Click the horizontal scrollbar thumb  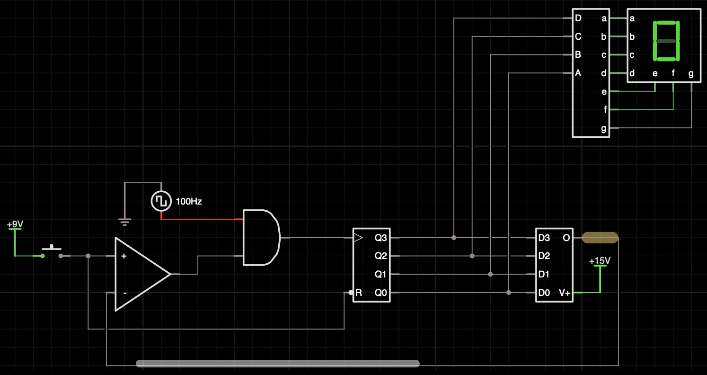(278, 363)
